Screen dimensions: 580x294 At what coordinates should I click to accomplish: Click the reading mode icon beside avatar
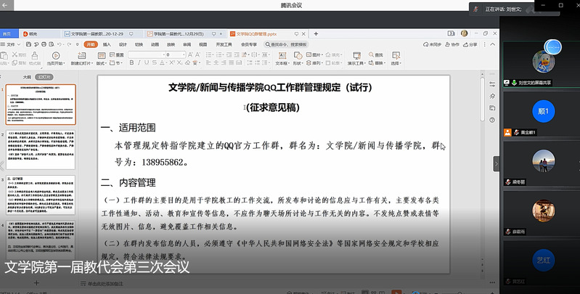click(451, 33)
